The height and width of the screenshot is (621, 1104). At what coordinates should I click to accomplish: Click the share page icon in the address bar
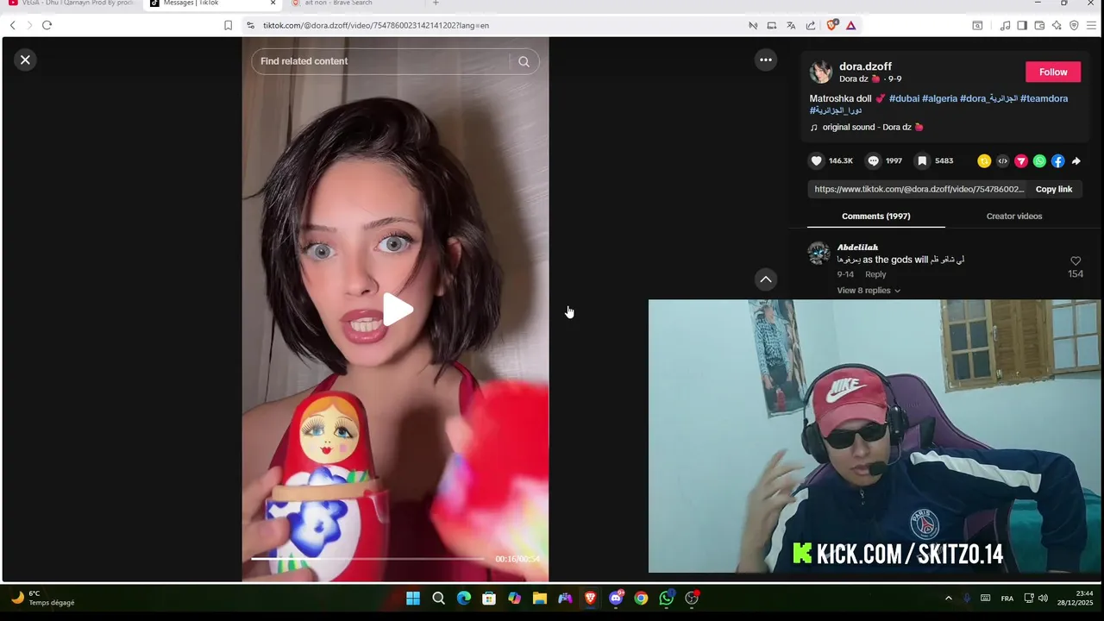coord(811,25)
